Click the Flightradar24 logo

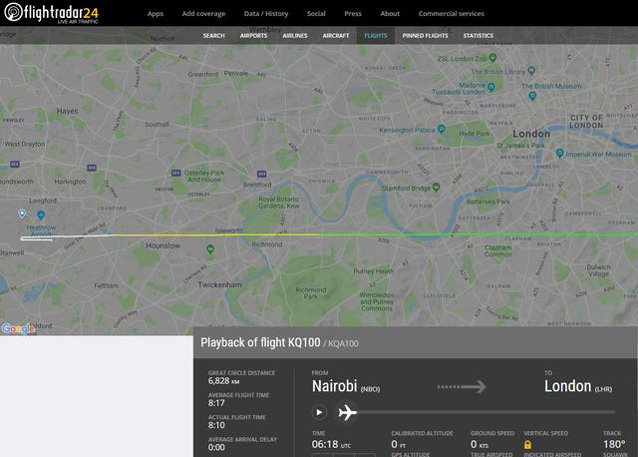click(51, 13)
